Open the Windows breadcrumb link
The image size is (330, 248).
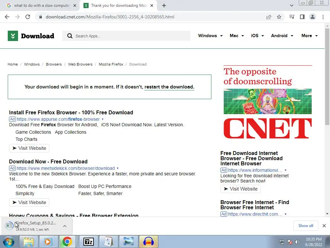coord(32,64)
